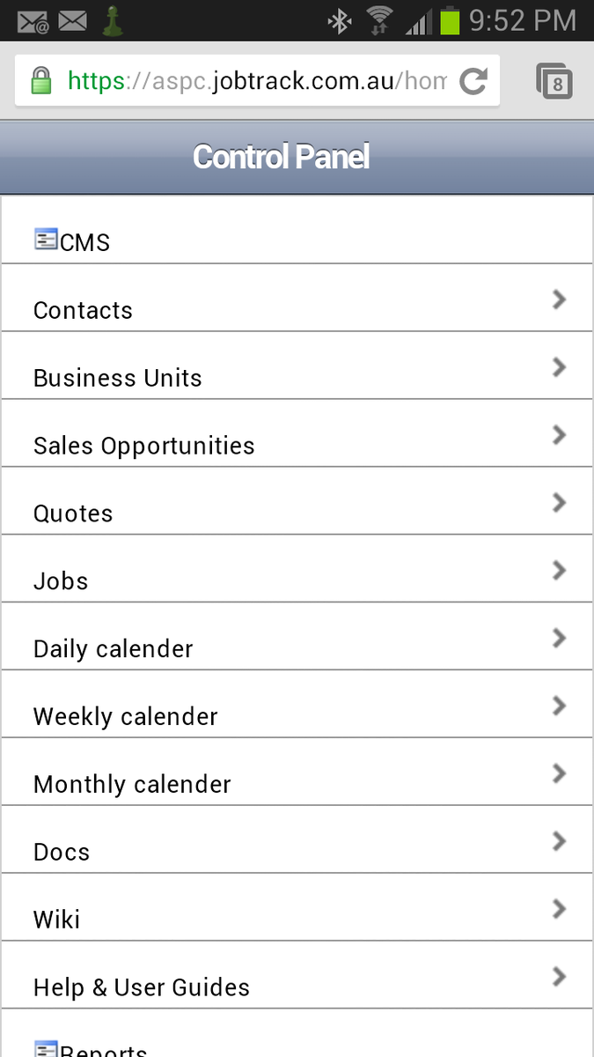Tap the chevron beside Sales Opportunities
This screenshot has height=1057, width=594.
click(559, 435)
